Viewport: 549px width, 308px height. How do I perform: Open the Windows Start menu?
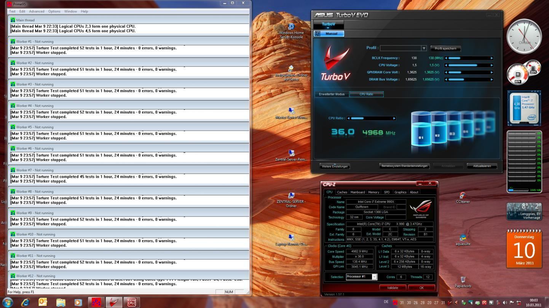(x=7, y=302)
